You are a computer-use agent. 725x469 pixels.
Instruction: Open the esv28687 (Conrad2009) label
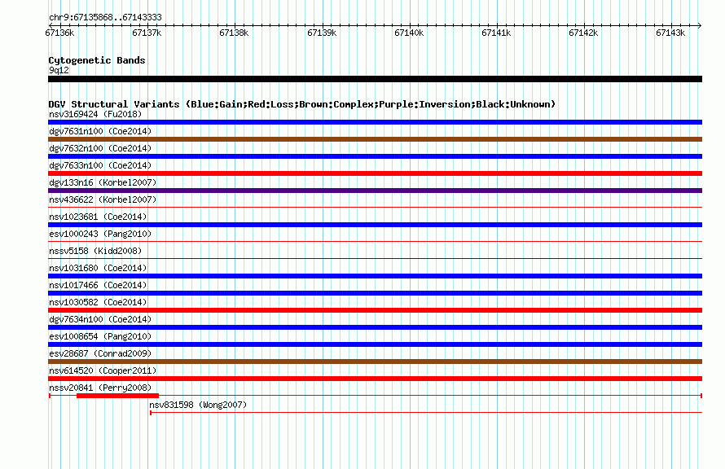tap(100, 353)
